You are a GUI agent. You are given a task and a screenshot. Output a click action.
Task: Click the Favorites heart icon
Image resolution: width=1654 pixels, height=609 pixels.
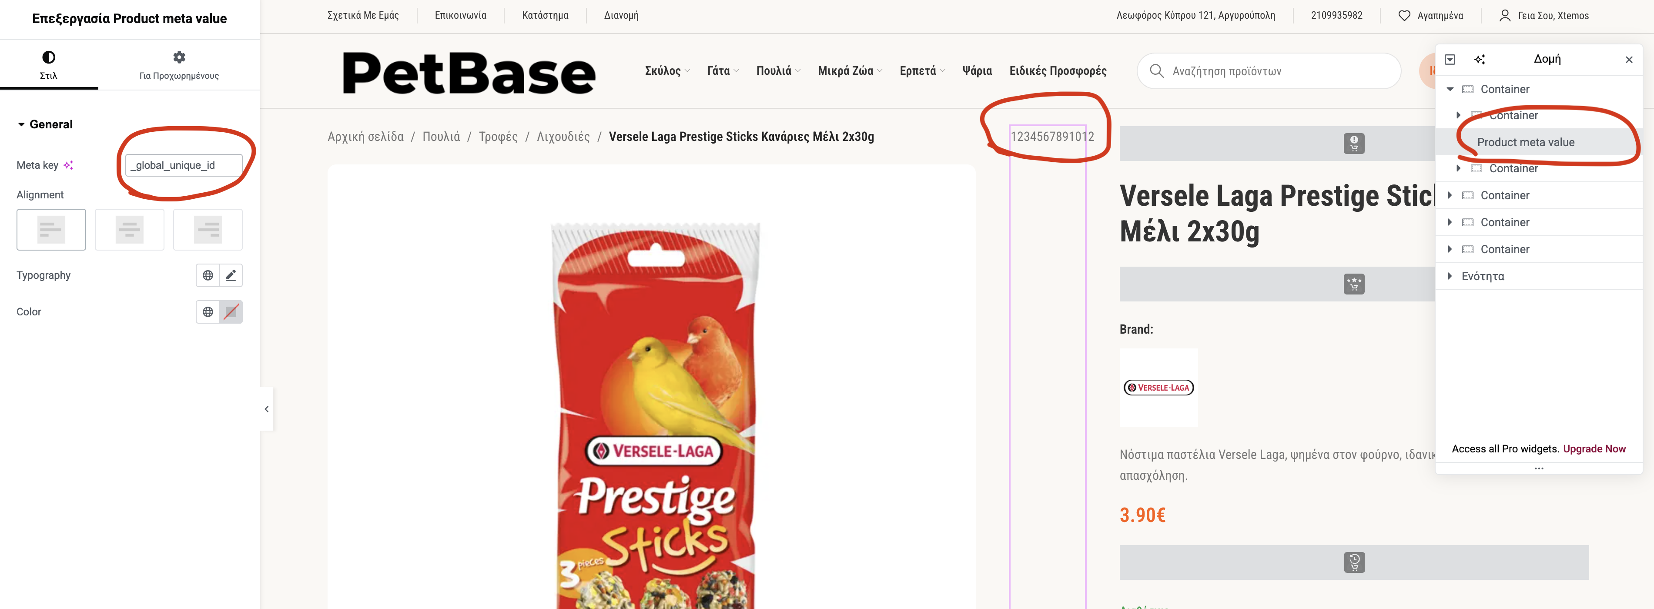1404,15
